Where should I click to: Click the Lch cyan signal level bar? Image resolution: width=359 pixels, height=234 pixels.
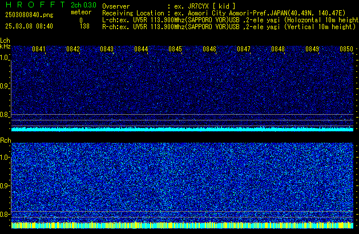pos(182,129)
